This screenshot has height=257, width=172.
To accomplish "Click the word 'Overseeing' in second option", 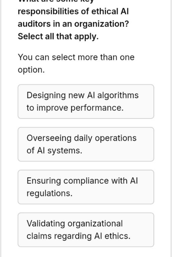I will point(49,138).
